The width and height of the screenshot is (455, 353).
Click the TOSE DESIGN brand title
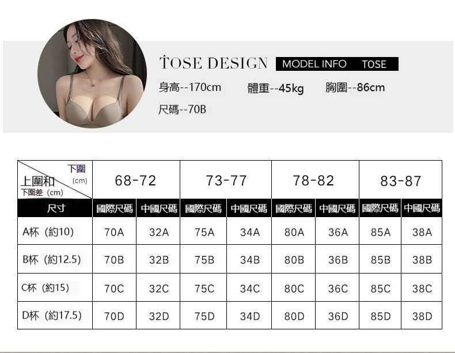pos(214,63)
